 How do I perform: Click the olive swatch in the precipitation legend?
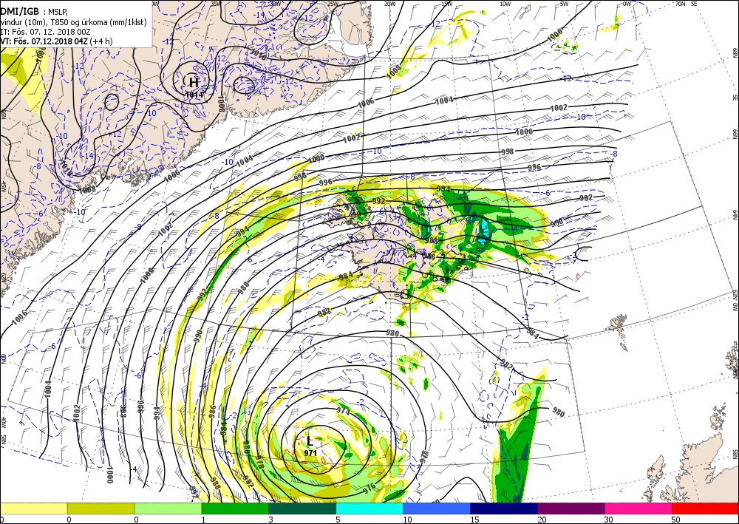101,508
